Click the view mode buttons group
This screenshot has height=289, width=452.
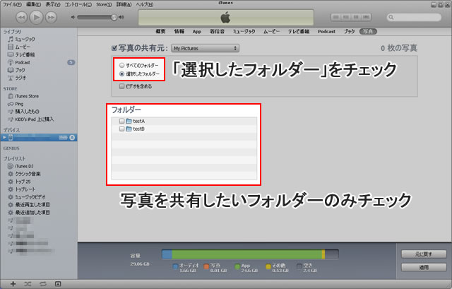tap(351, 17)
